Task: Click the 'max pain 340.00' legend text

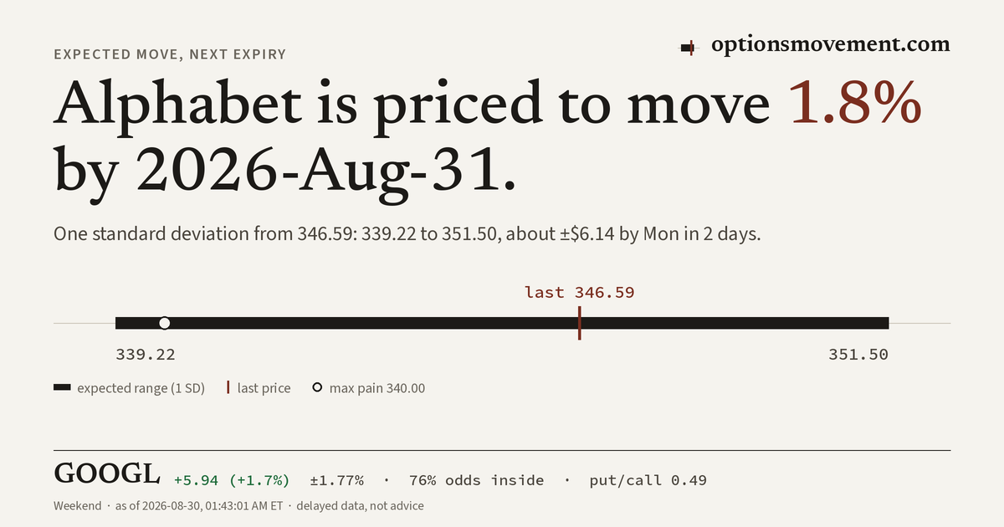Action: pyautogui.click(x=377, y=388)
